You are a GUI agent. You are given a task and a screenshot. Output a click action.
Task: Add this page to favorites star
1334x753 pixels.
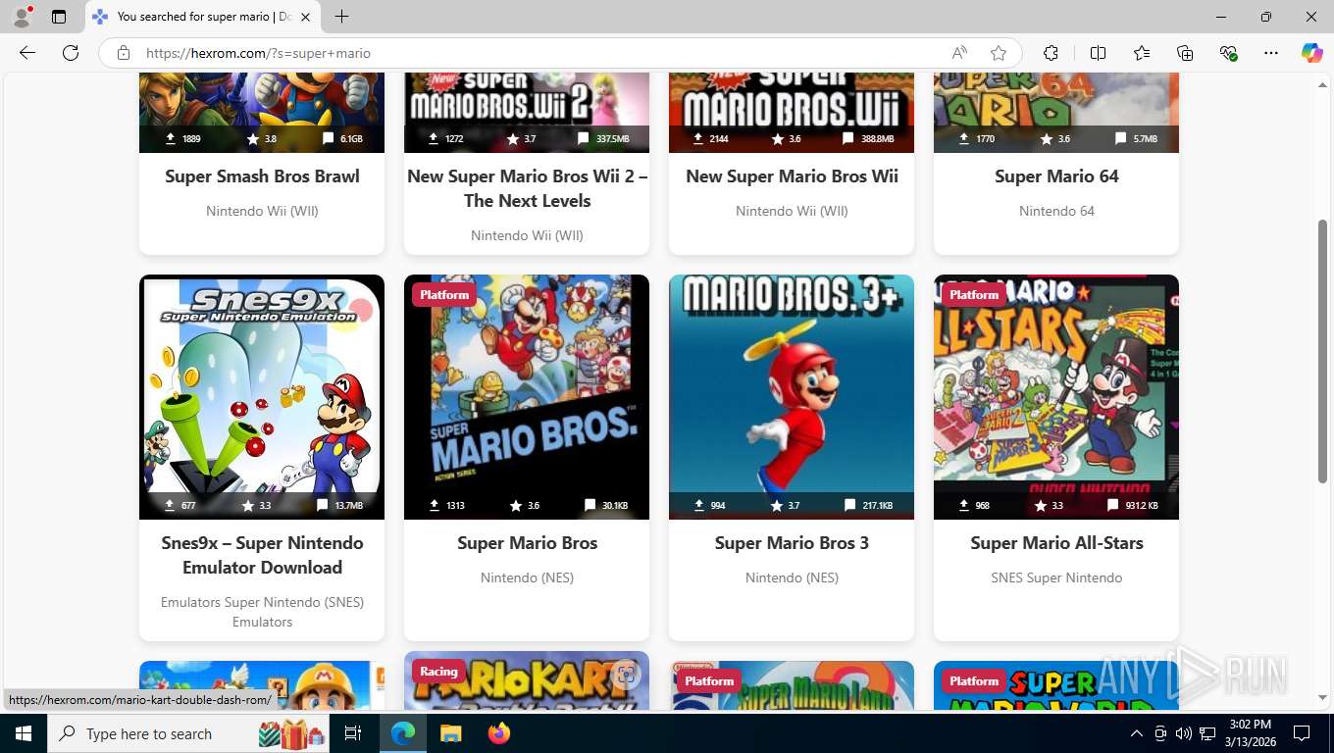click(x=999, y=53)
